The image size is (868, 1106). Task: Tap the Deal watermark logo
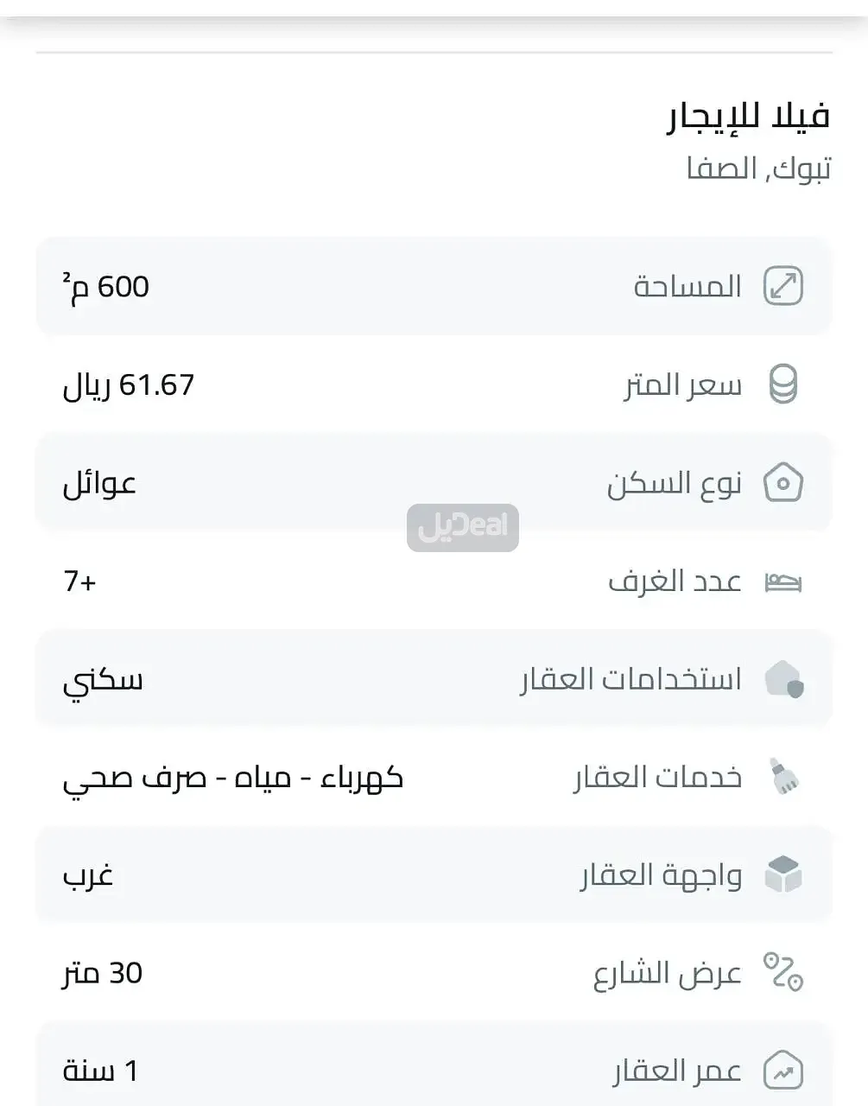click(x=463, y=527)
